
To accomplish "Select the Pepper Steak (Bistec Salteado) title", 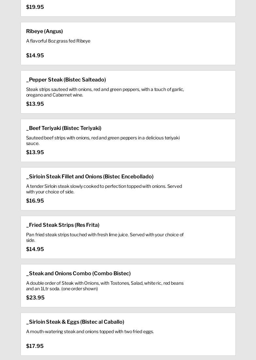I will click(x=66, y=80).
